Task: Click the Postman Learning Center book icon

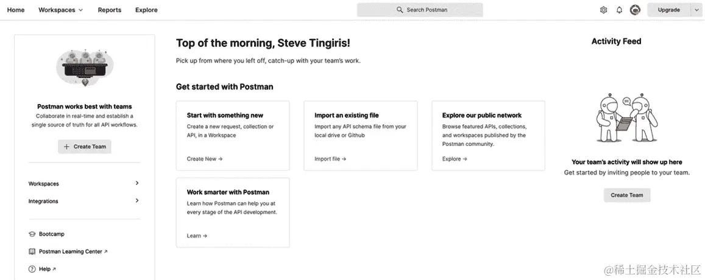Action: [32, 251]
